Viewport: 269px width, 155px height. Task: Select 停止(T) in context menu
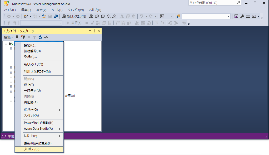tap(39, 85)
